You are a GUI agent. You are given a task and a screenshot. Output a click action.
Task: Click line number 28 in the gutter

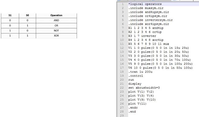coord(122,112)
